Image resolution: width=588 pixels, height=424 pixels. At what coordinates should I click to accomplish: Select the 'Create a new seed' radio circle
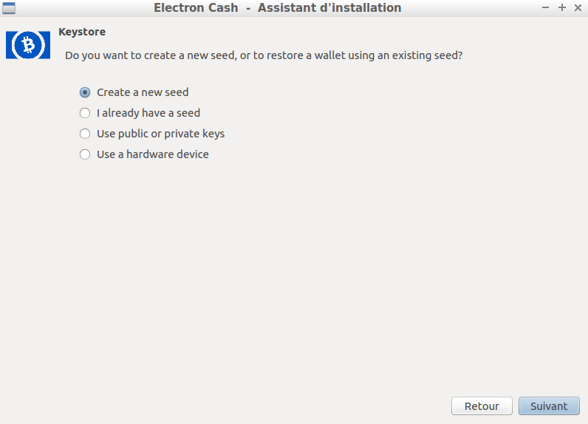[x=85, y=92]
